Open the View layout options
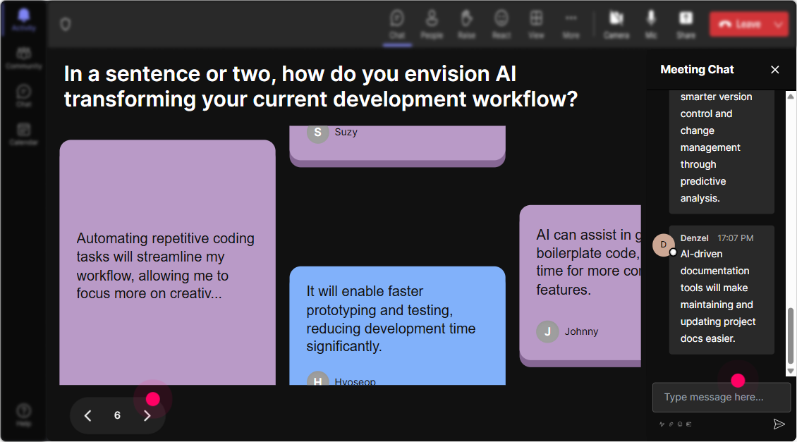Image resolution: width=797 pixels, height=442 pixels. click(x=536, y=25)
